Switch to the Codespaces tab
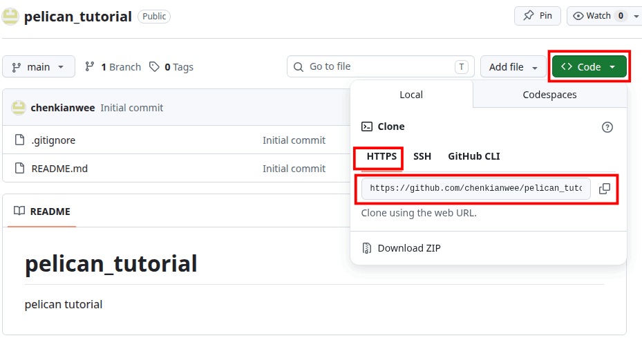This screenshot has height=338, width=642. pos(549,95)
